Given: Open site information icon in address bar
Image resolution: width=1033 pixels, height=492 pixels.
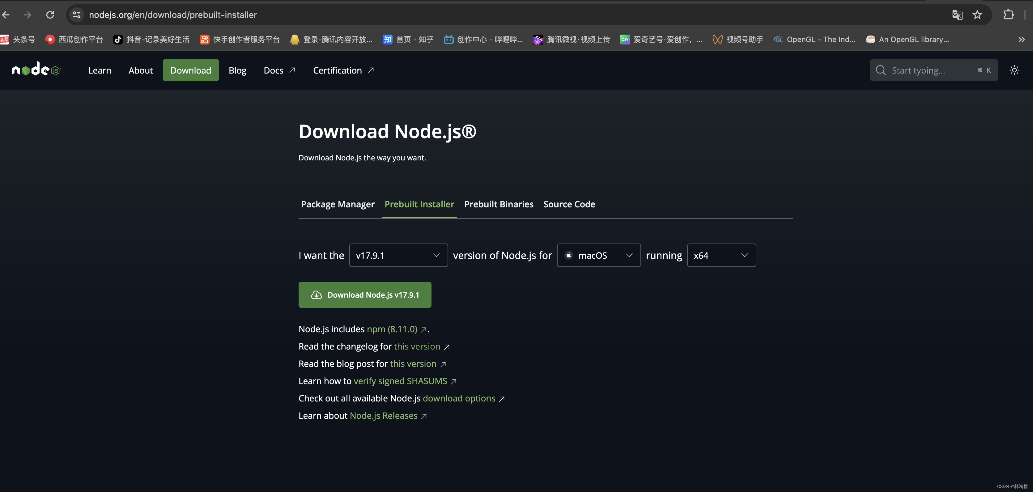Looking at the screenshot, I should pos(77,15).
